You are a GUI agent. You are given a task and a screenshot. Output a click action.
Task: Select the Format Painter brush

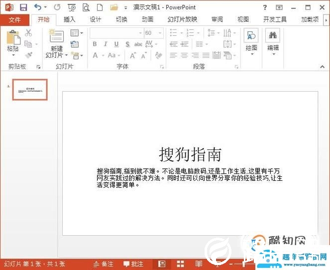pyautogui.click(x=28, y=55)
